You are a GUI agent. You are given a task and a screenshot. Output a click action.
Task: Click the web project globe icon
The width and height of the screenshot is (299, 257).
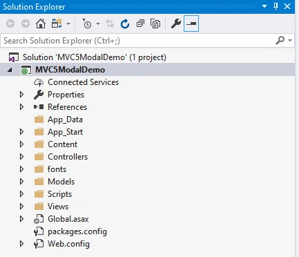(x=26, y=70)
